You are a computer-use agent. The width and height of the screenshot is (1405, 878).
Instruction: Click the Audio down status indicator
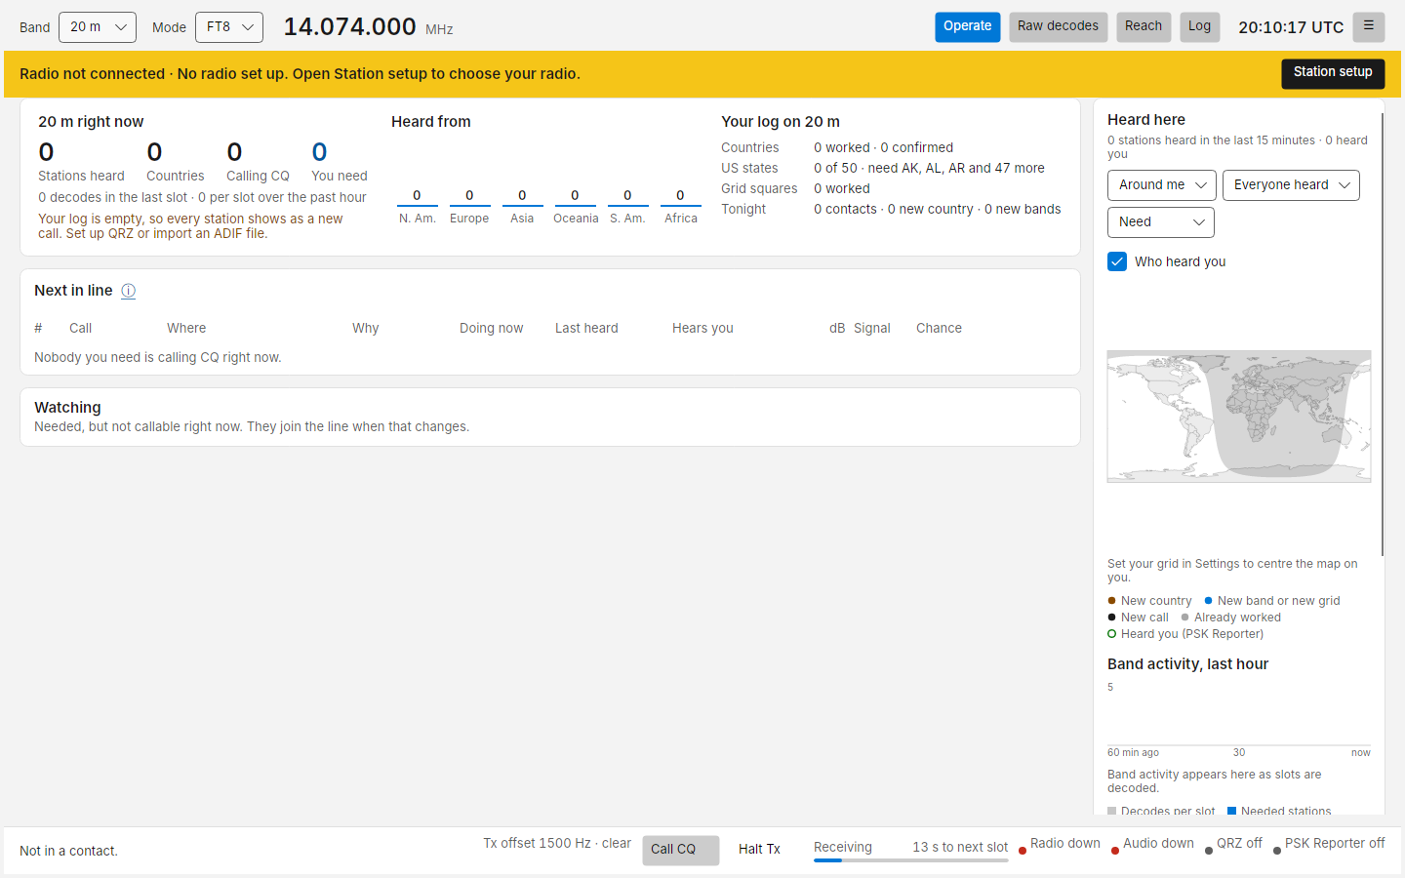[x=1152, y=844]
